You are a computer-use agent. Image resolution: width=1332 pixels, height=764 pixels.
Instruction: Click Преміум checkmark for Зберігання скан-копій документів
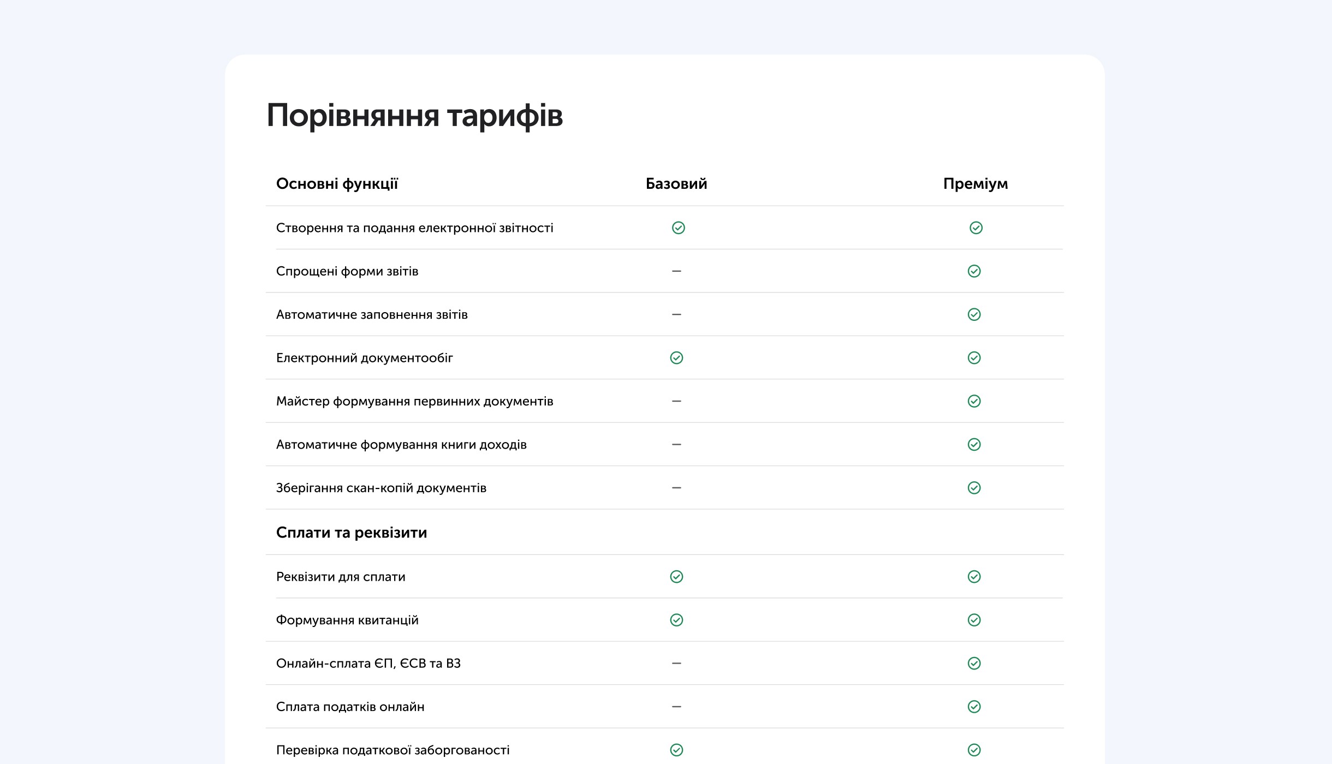[x=974, y=488]
